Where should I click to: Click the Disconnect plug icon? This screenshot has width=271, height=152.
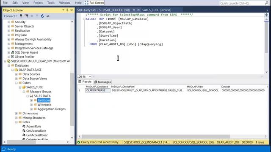(x=26, y=16)
